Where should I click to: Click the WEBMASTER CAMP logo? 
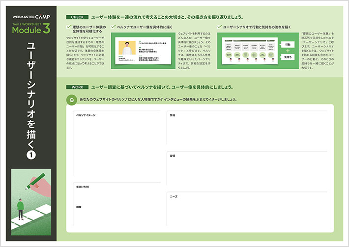pos(31,17)
